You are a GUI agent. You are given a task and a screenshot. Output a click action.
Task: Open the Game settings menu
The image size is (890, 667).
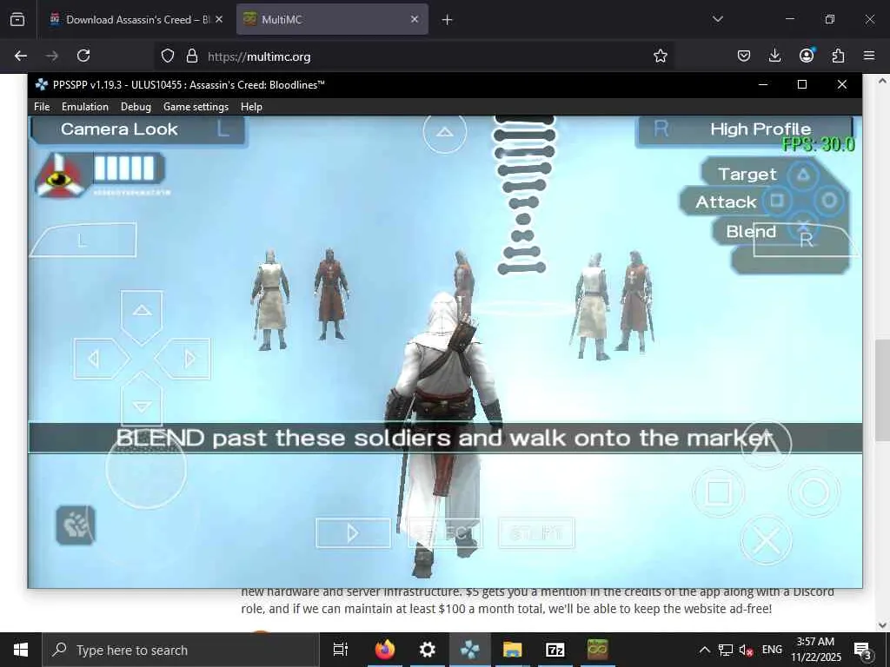pyautogui.click(x=196, y=107)
